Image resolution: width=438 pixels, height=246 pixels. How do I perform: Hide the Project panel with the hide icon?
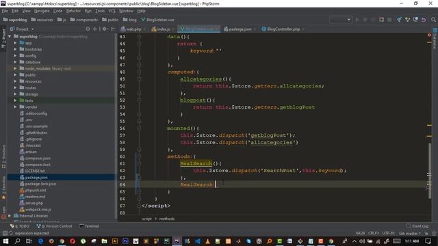point(113,29)
